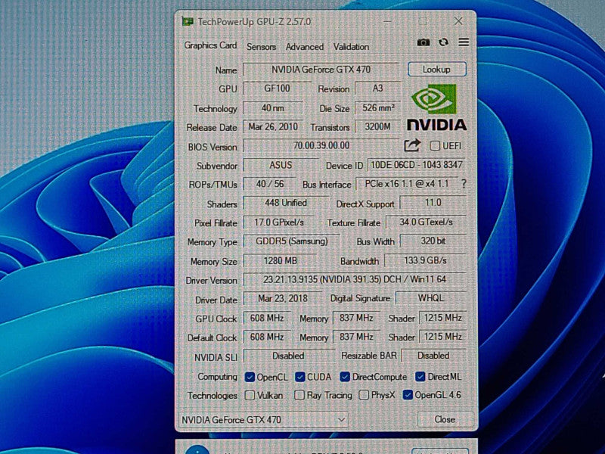Image resolution: width=605 pixels, height=454 pixels.
Task: Click the GPU field showing GF100
Action: pyautogui.click(x=277, y=89)
